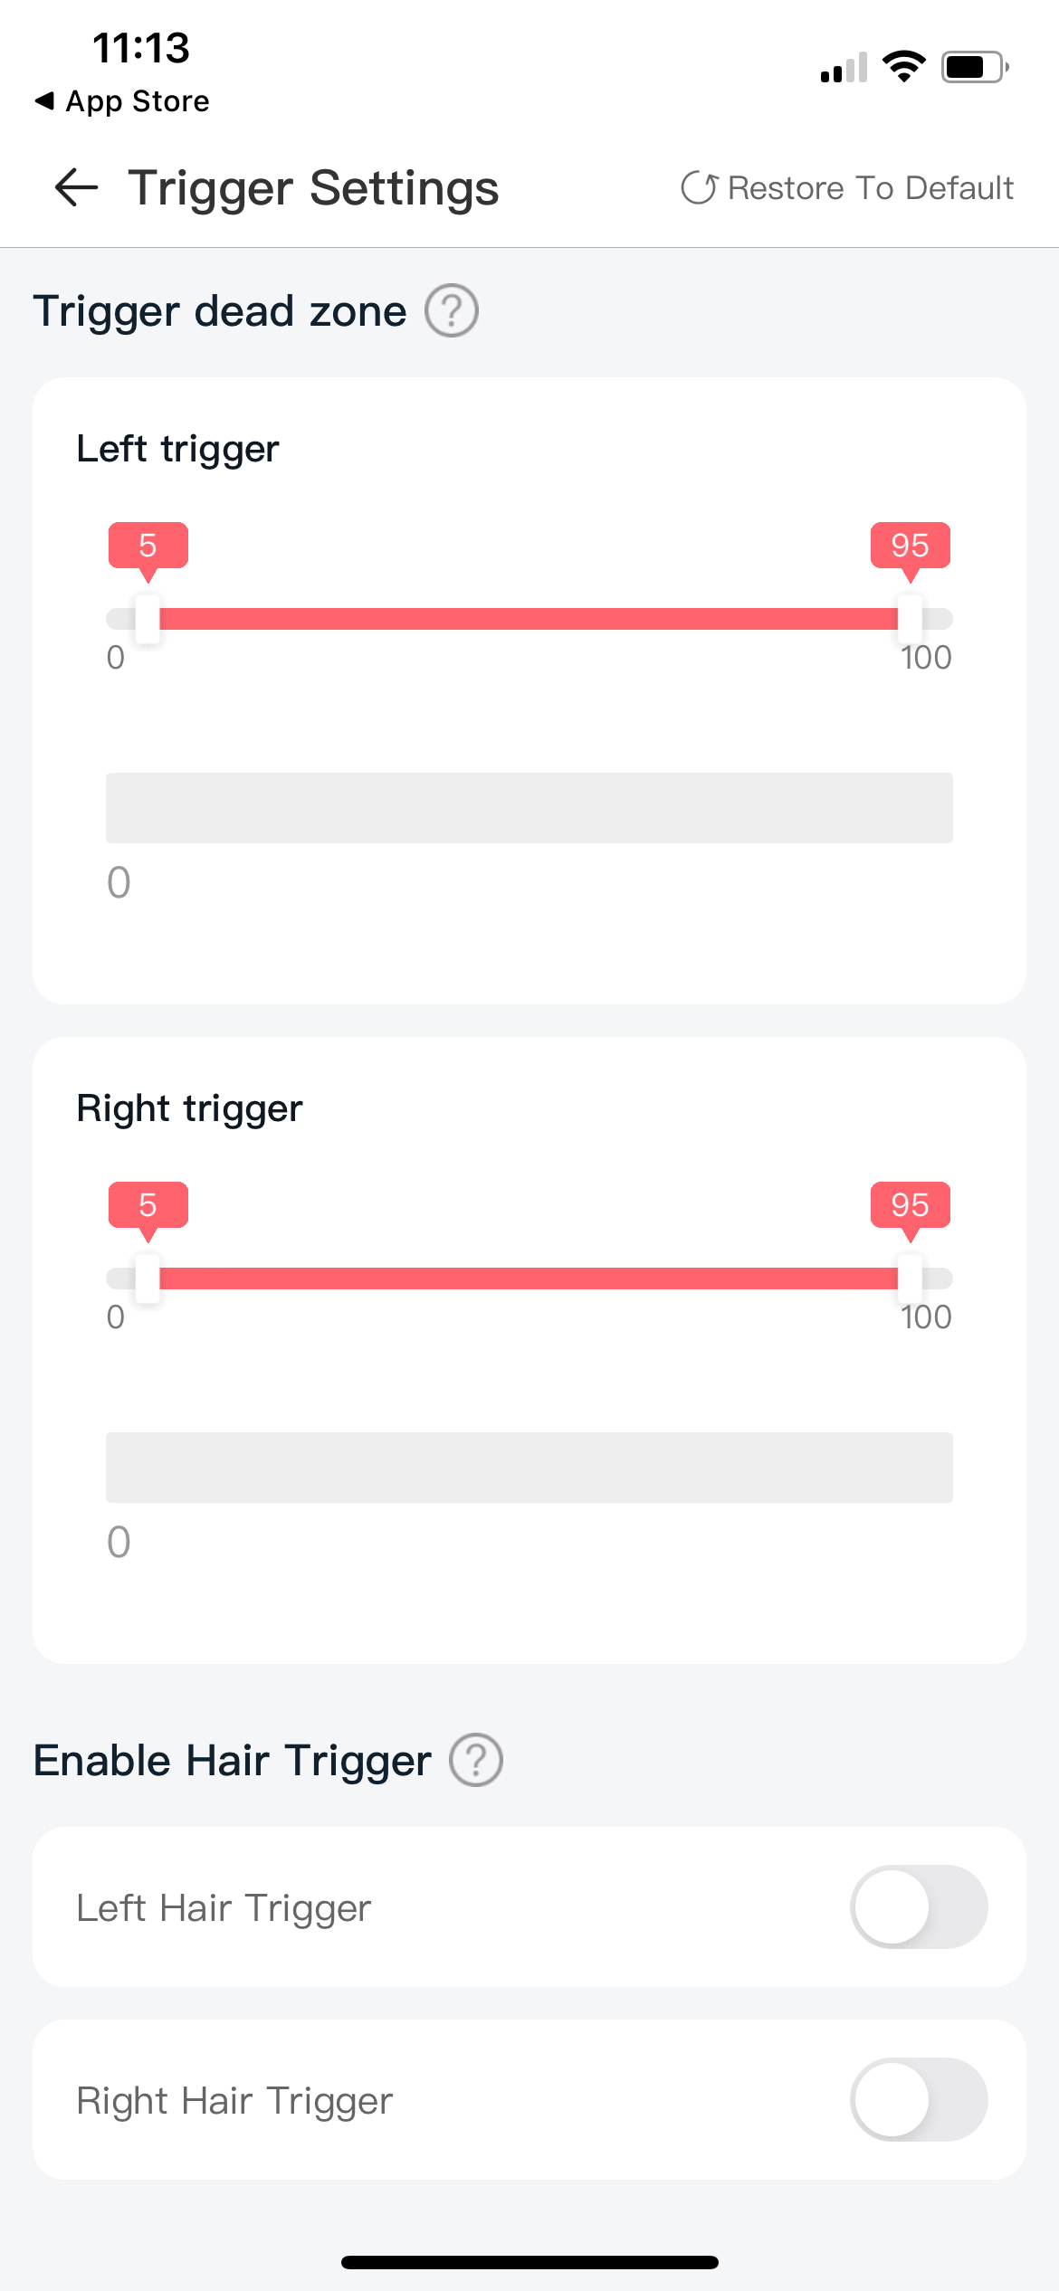This screenshot has height=2291, width=1059.
Task: Enable the Left Hair Trigger switch
Action: coord(919,1906)
